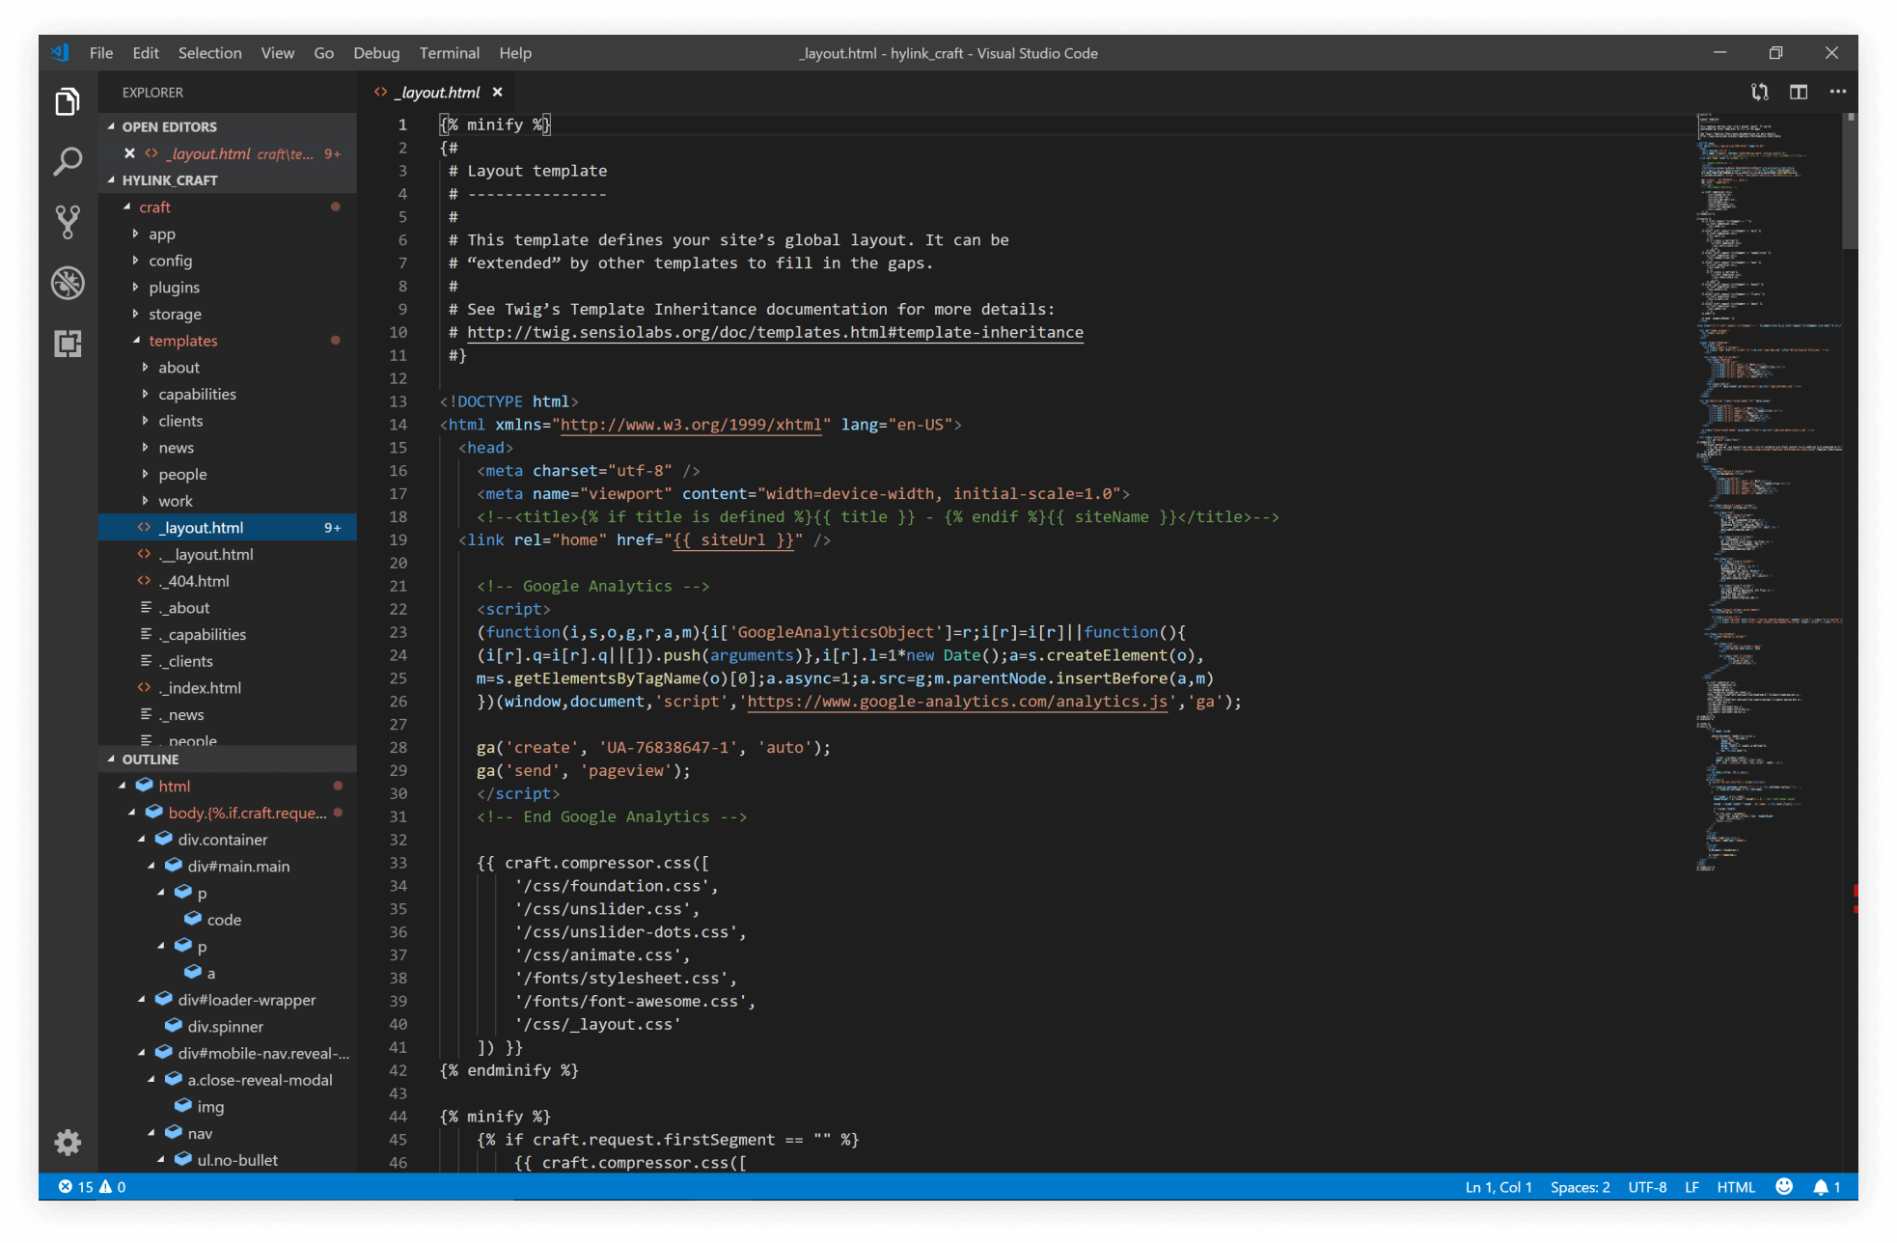Open the Manage gear menu
Screen dimensions: 1897x1243
[68, 1143]
